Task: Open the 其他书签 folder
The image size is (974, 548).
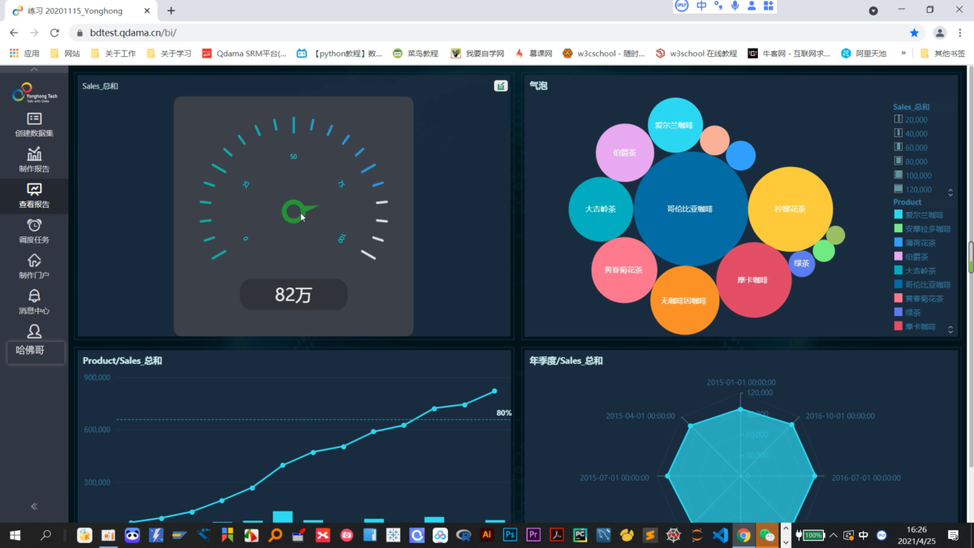Action: coord(942,54)
